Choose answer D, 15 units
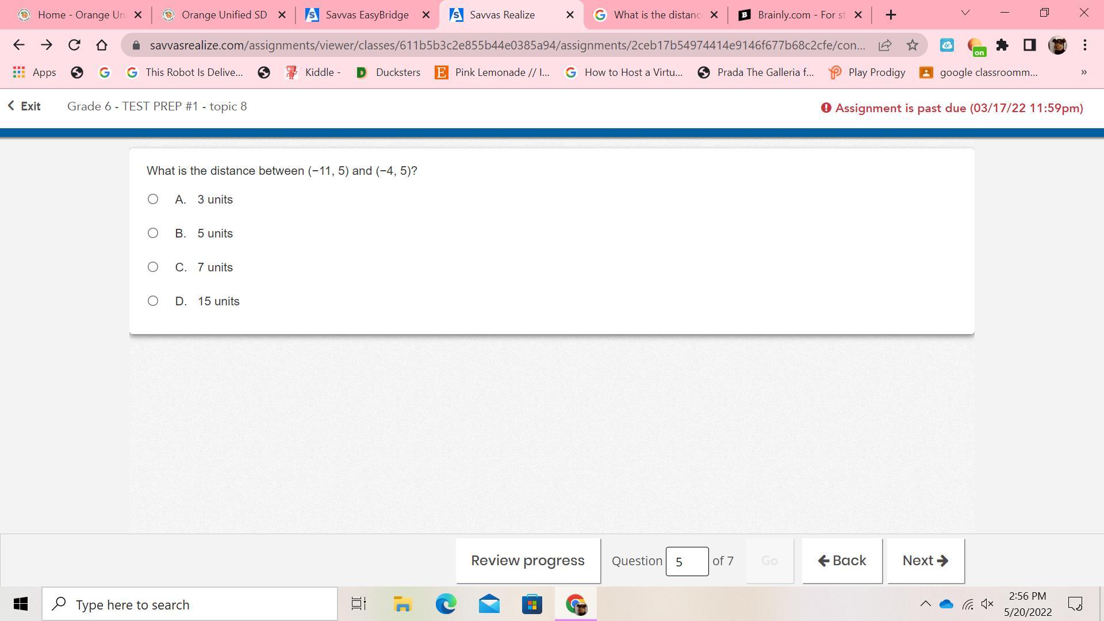1104x621 pixels. click(153, 301)
